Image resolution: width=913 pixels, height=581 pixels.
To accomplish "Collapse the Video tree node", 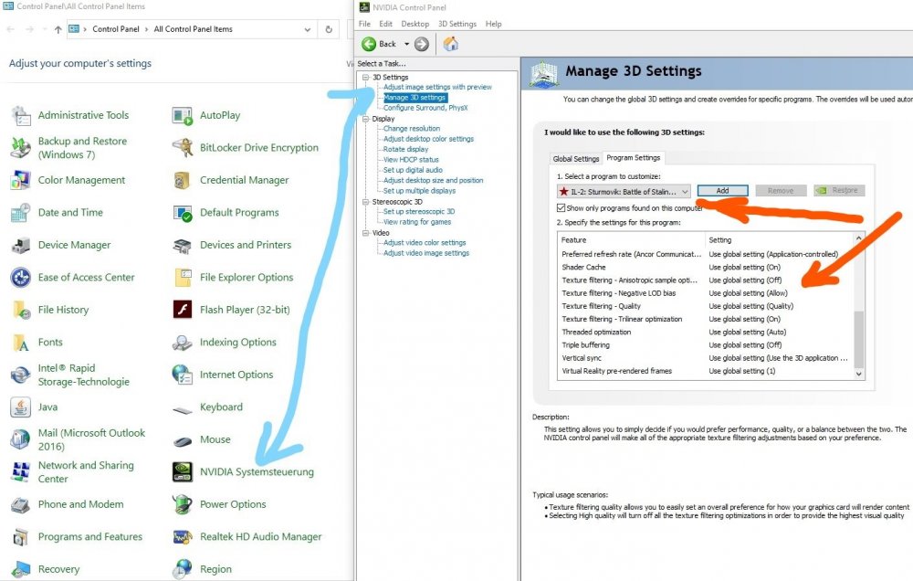I will 366,233.
